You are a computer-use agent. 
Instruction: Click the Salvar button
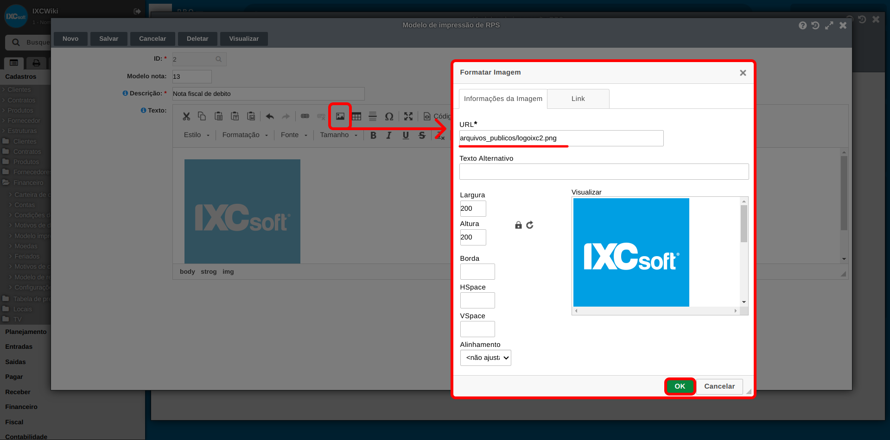click(109, 38)
